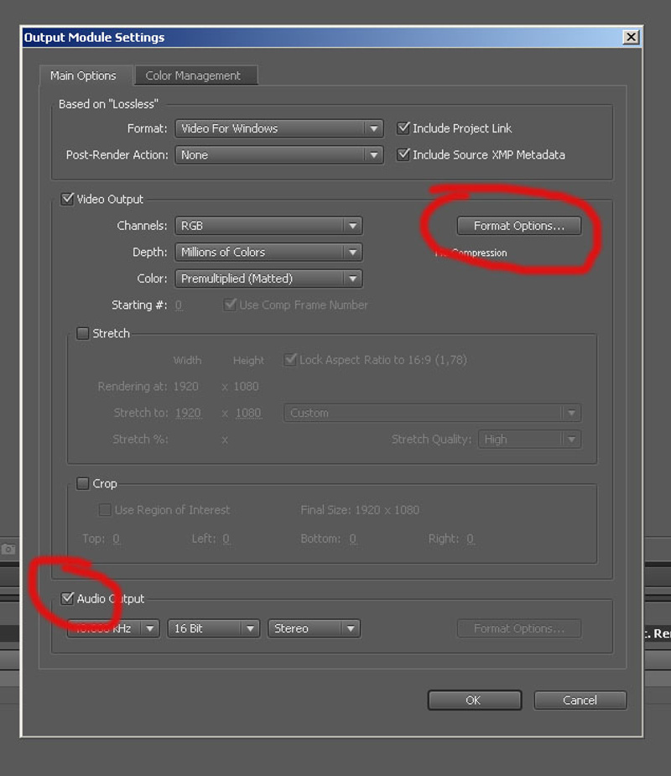
Task: Select the Main Options tab
Action: [85, 76]
